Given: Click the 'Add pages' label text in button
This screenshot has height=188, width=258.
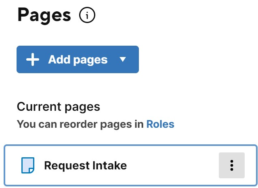Looking at the screenshot, I should (78, 60).
